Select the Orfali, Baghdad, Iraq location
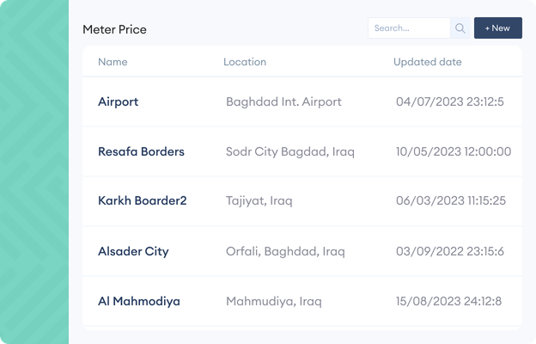Viewport: 536px width, 344px height. pos(285,252)
